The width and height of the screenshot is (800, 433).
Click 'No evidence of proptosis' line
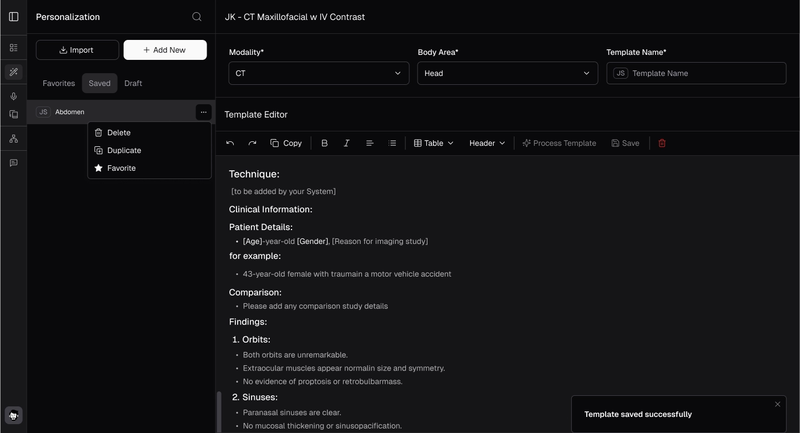[323, 381]
